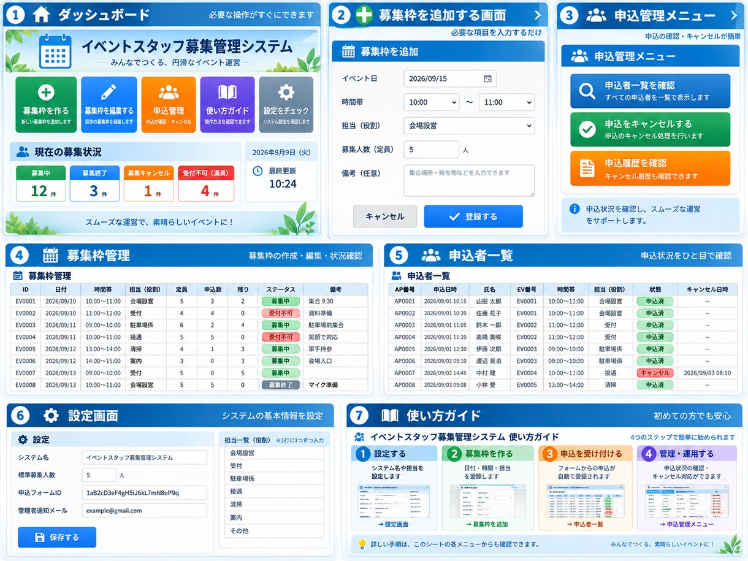Screen dimensions: 748x561
Task: Click the clock icon beside 最終更新
Action: [x=258, y=170]
